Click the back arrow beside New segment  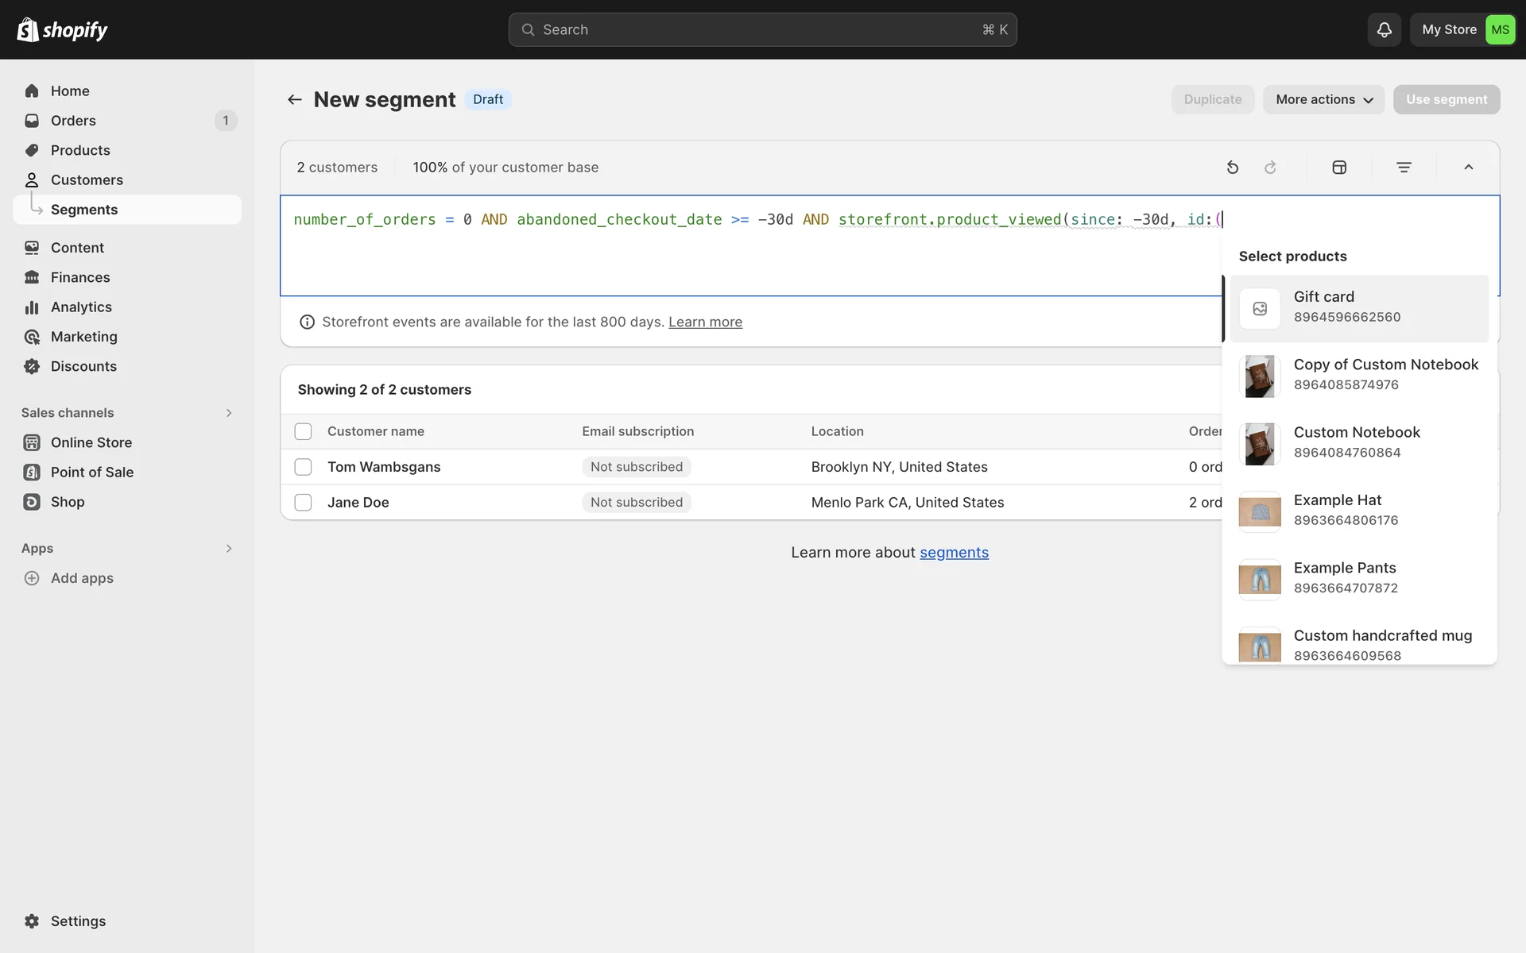tap(295, 99)
